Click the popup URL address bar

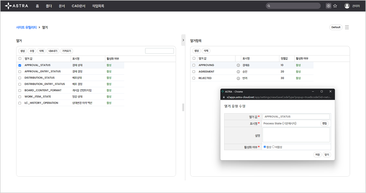[279, 97]
